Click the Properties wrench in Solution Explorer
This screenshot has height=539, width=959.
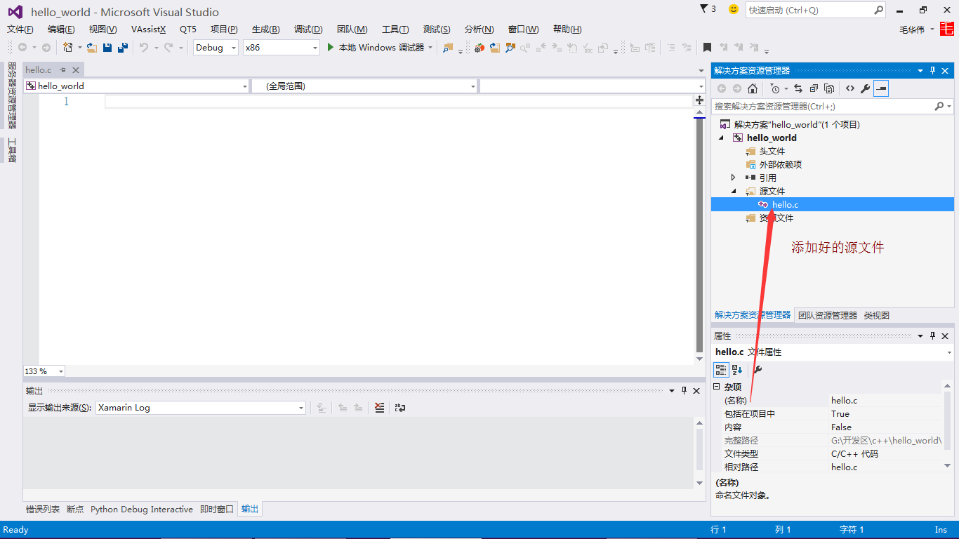(866, 88)
